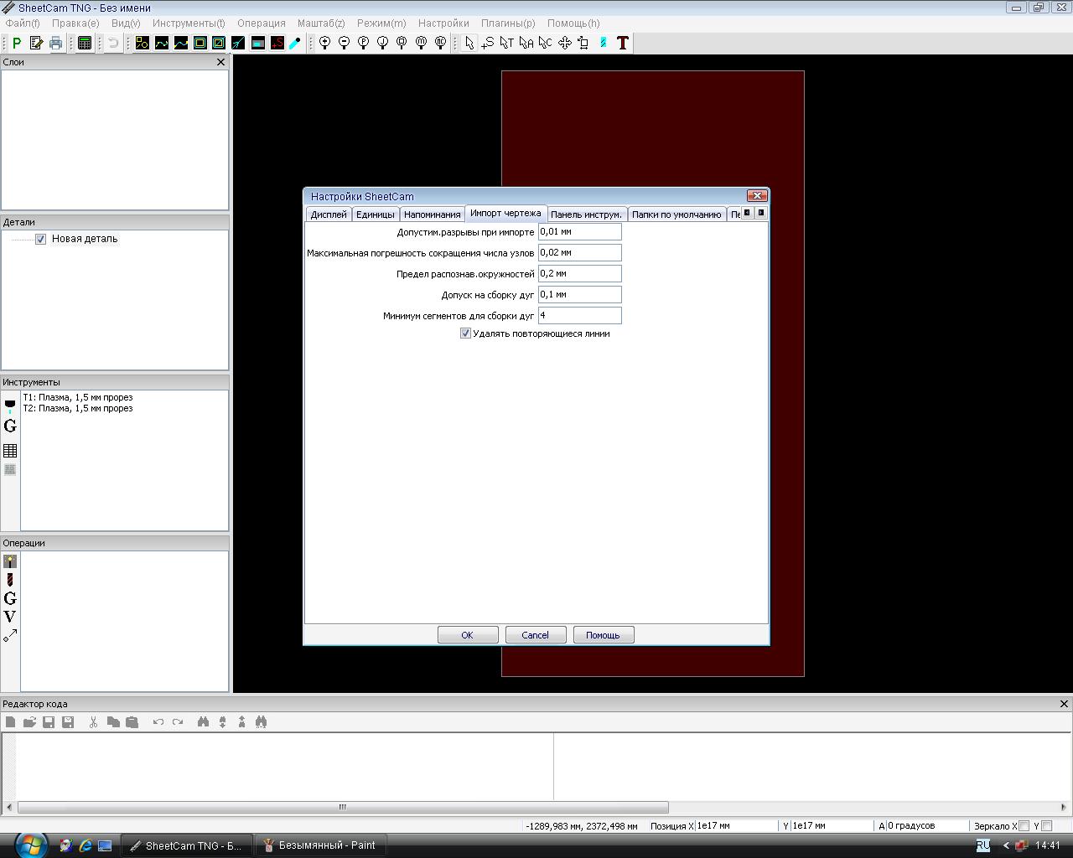Click the cyan nesting tool icon before T
The height and width of the screenshot is (858, 1073).
(x=604, y=43)
